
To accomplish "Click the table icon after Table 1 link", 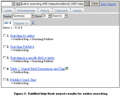I will point(67,69).
